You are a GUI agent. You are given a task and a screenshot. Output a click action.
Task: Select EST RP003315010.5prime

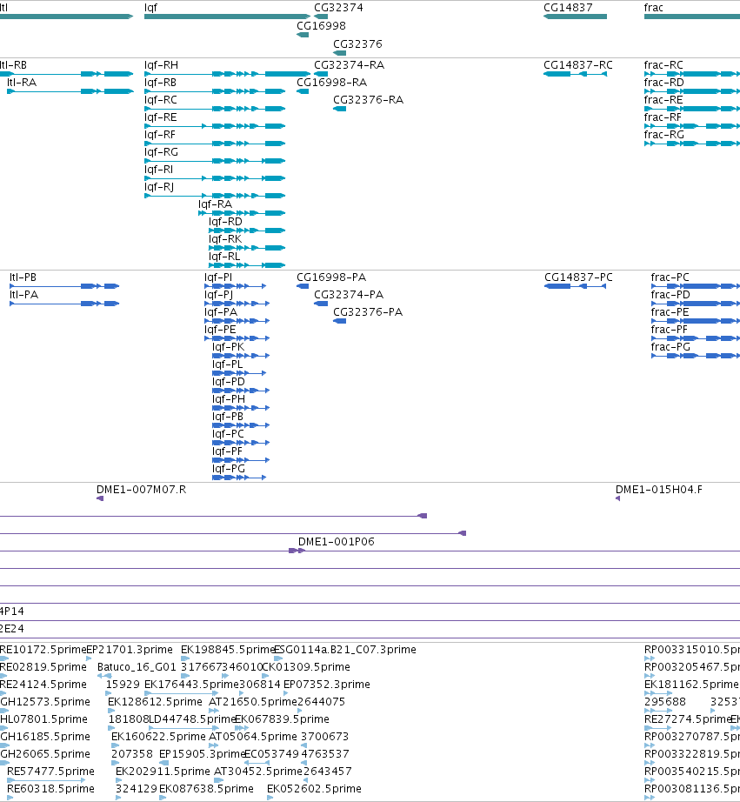(692, 650)
